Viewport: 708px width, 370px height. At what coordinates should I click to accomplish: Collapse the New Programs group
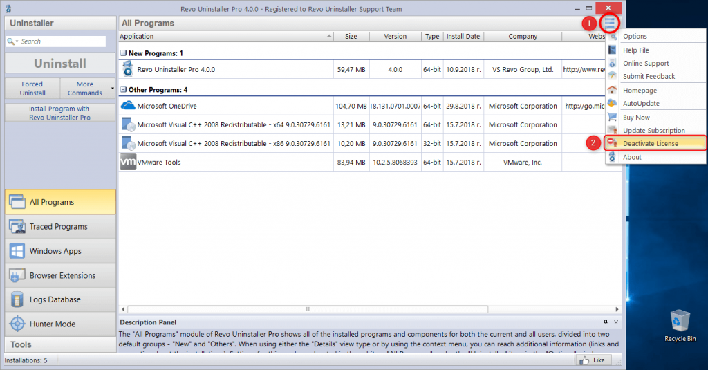pos(123,53)
